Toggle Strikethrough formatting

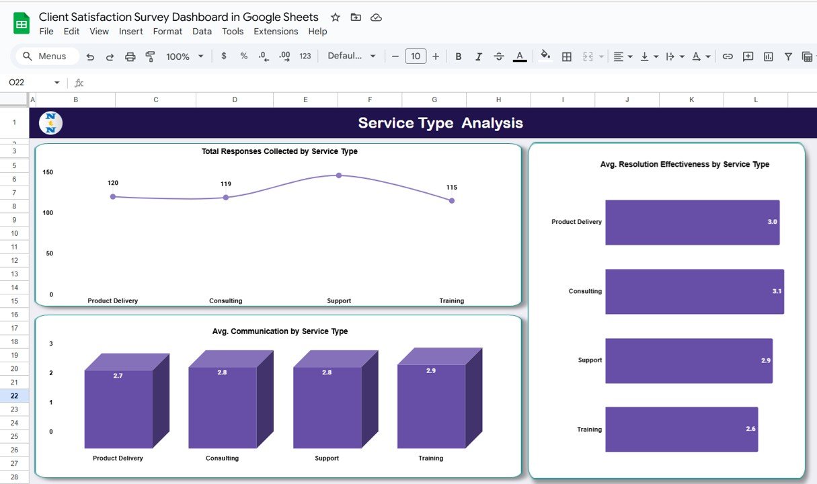pos(499,56)
